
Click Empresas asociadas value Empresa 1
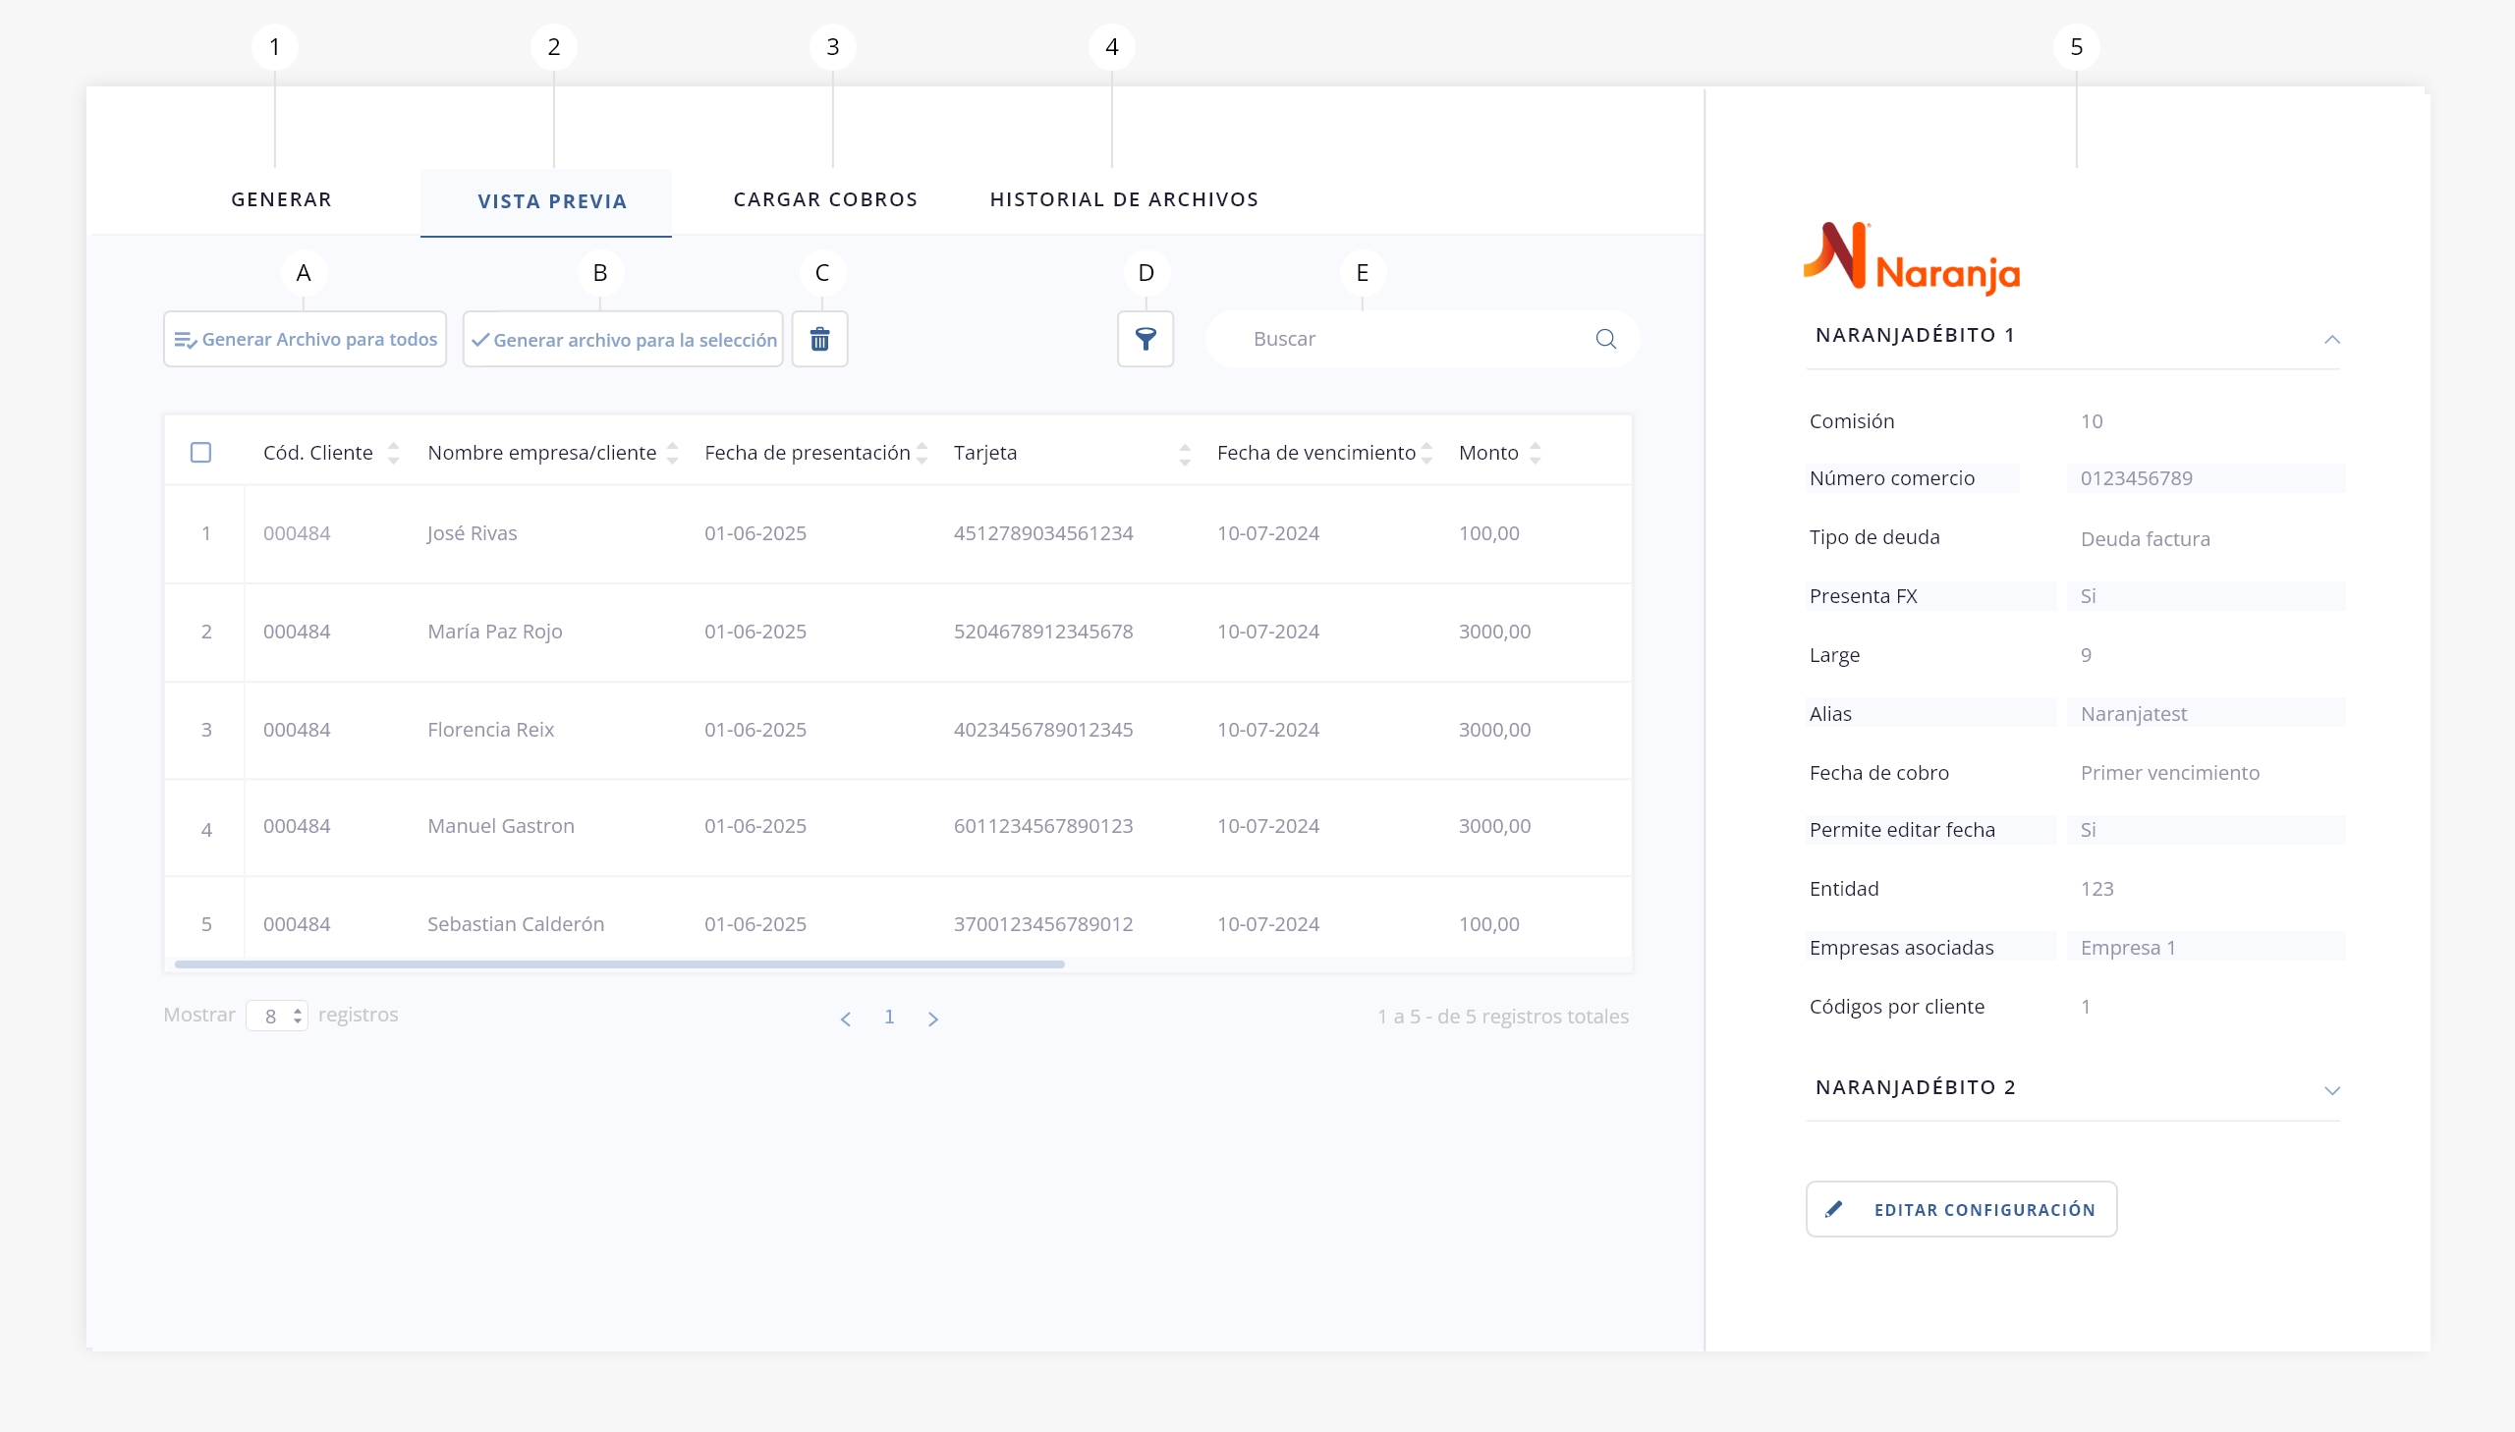[2128, 948]
